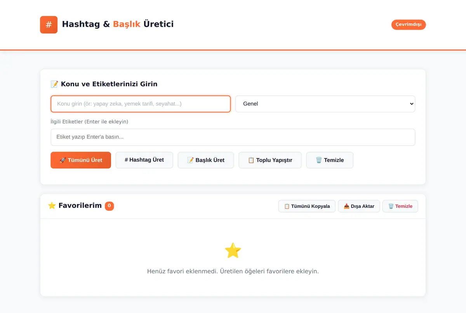Click the orange hashtag logo icon
466x313 pixels.
tap(49, 24)
